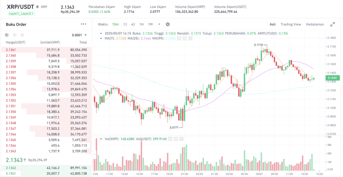Click High 24jam value 2.1716 in header

tap(129, 12)
